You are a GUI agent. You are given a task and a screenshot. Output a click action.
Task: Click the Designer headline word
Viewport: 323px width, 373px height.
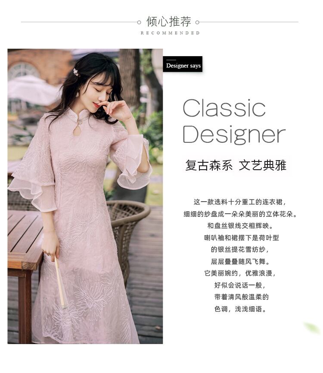[x=234, y=135]
